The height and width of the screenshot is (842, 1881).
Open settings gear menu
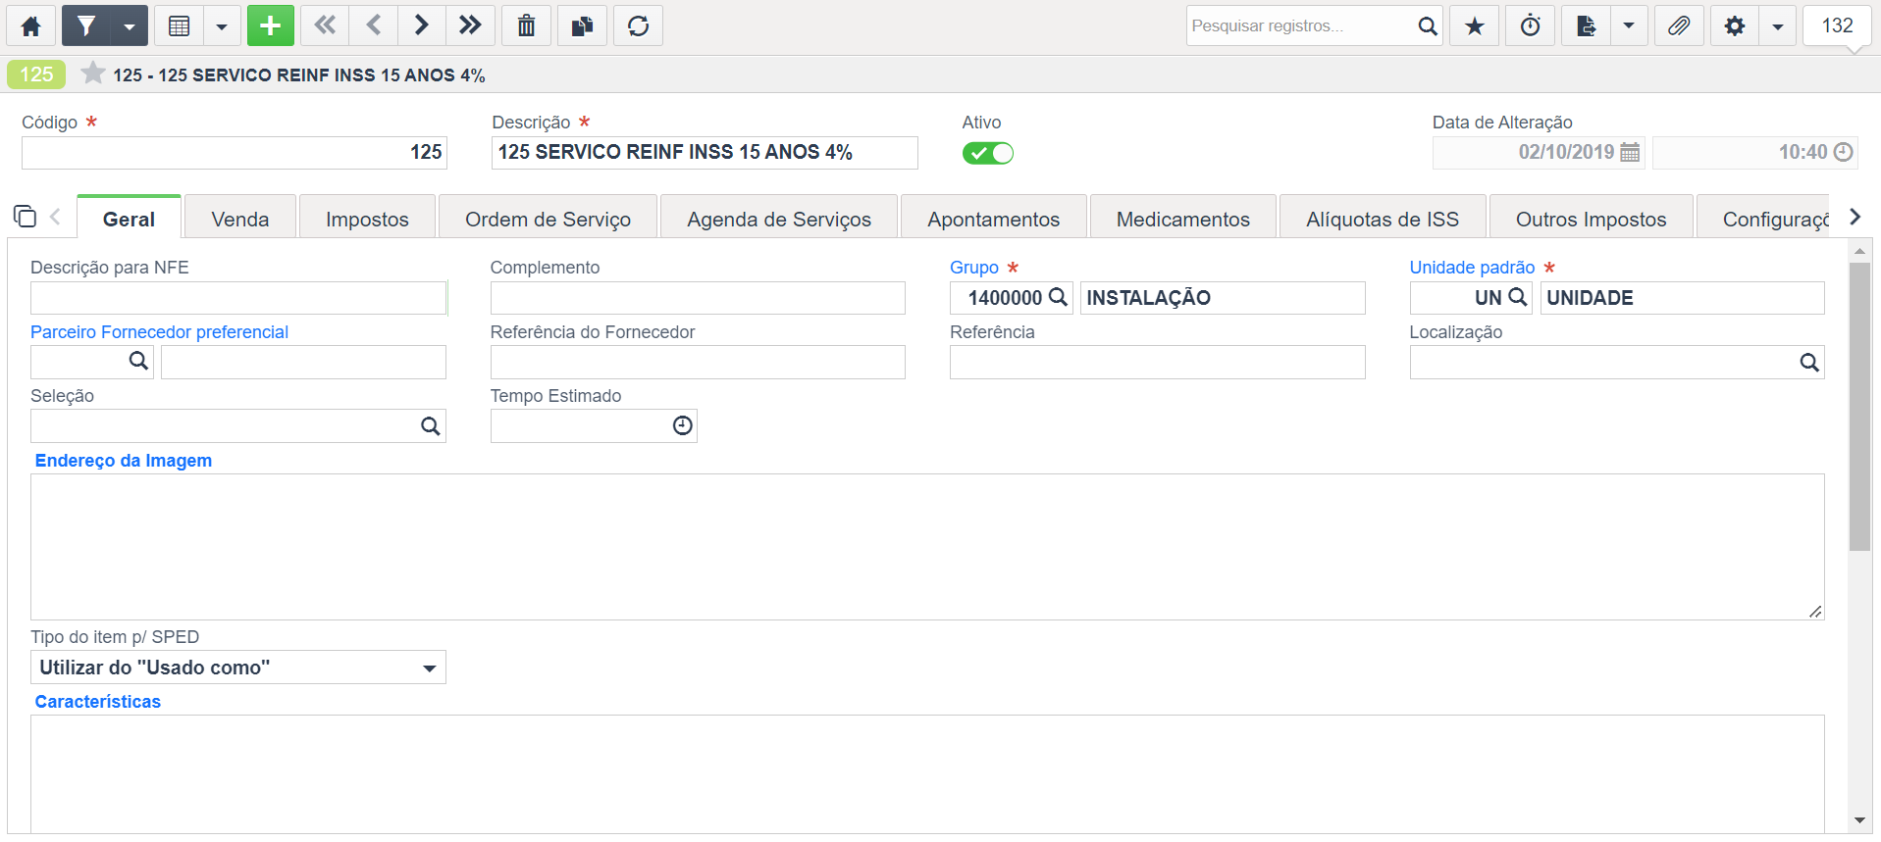tap(1735, 26)
